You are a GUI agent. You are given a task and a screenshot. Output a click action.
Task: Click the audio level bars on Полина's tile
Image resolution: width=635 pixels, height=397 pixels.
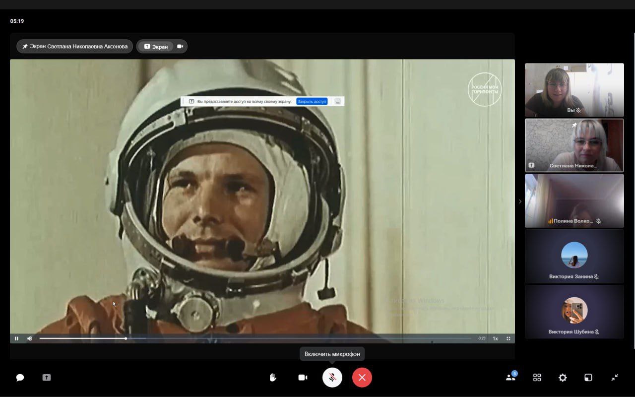pos(550,221)
